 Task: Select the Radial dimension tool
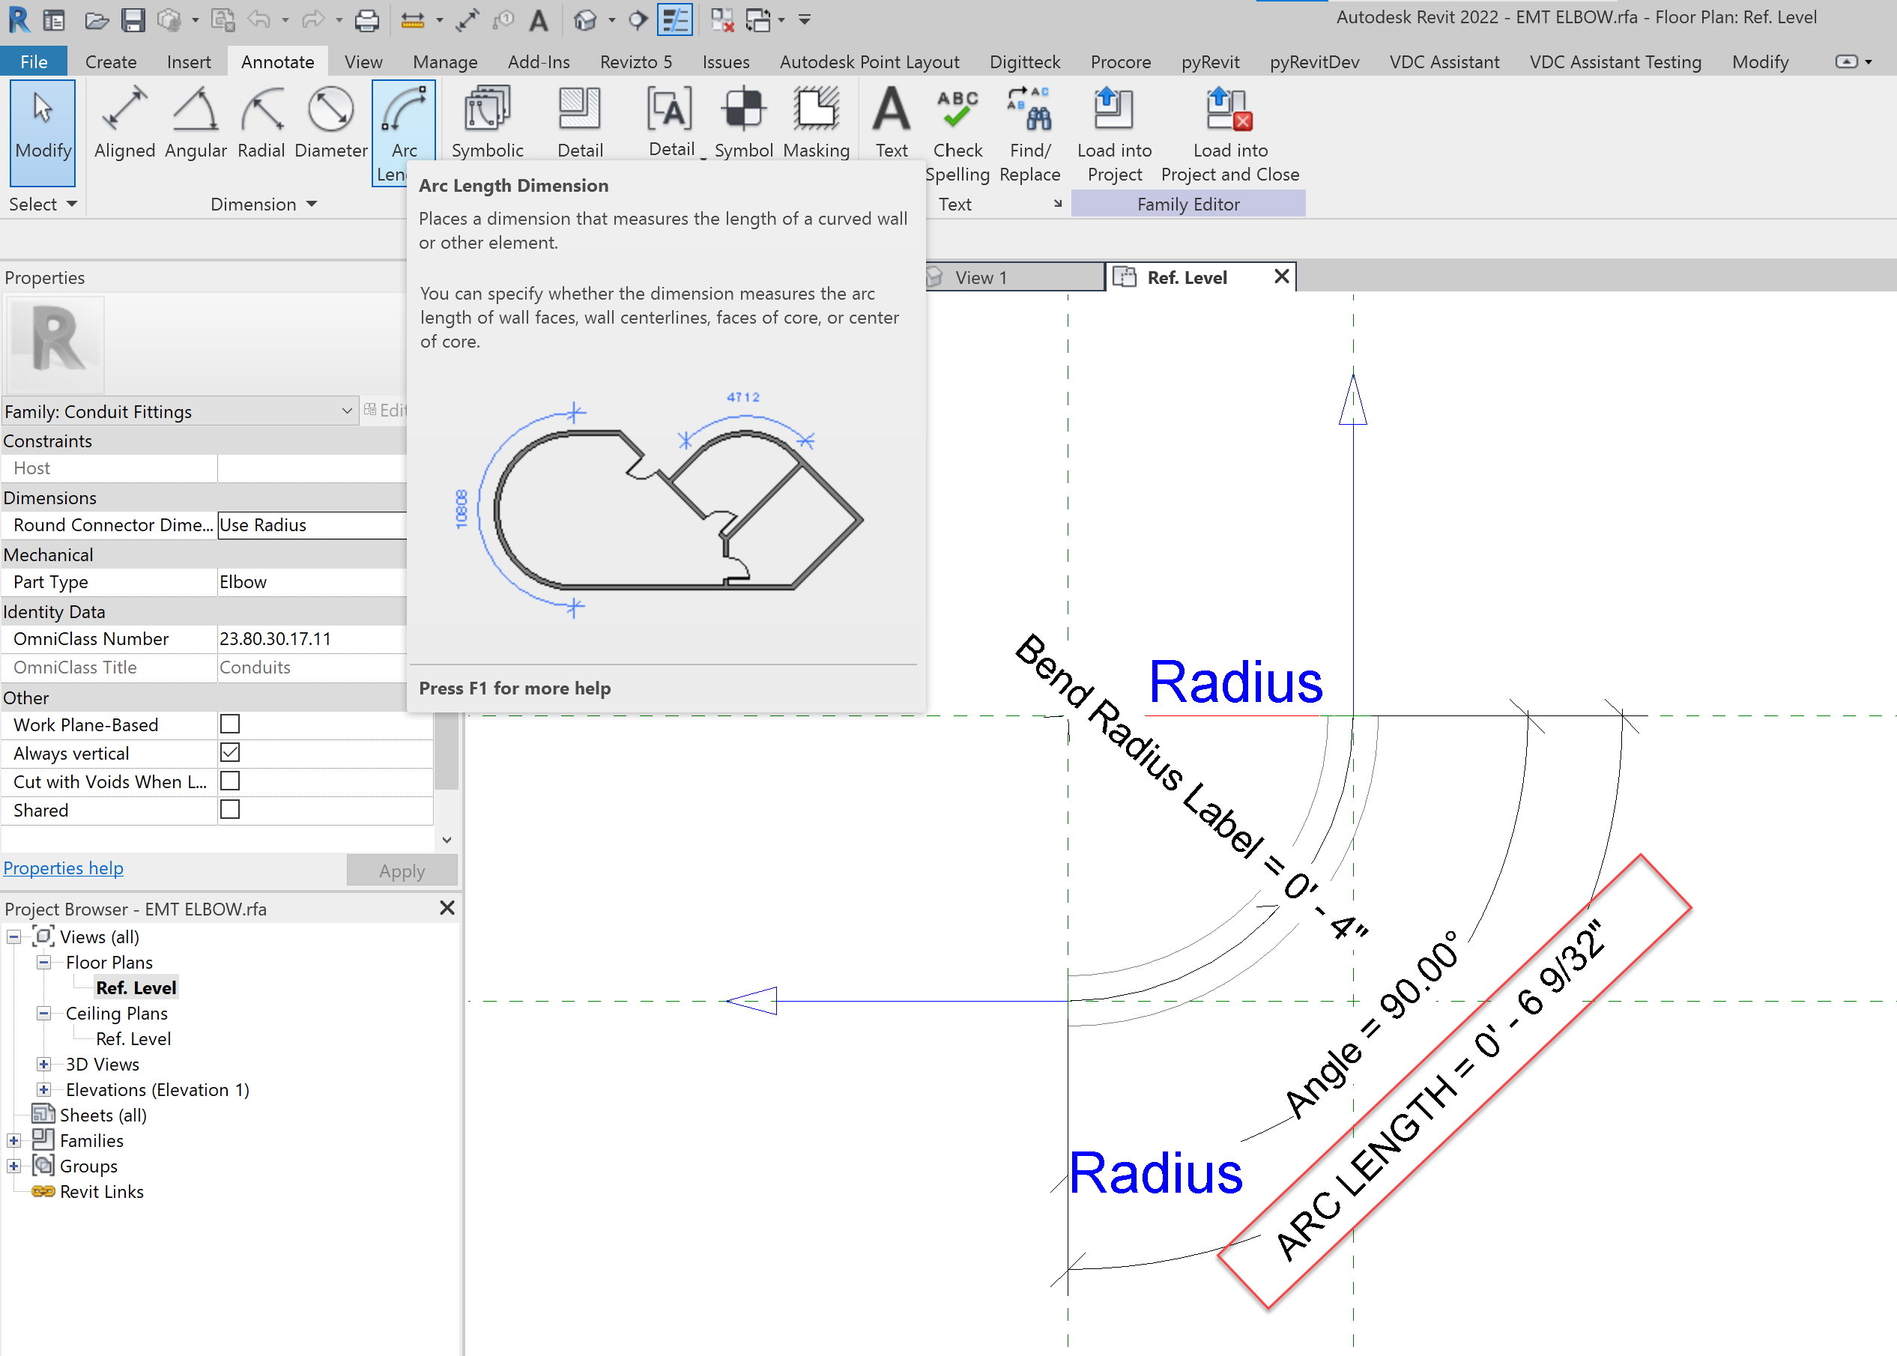(x=261, y=124)
